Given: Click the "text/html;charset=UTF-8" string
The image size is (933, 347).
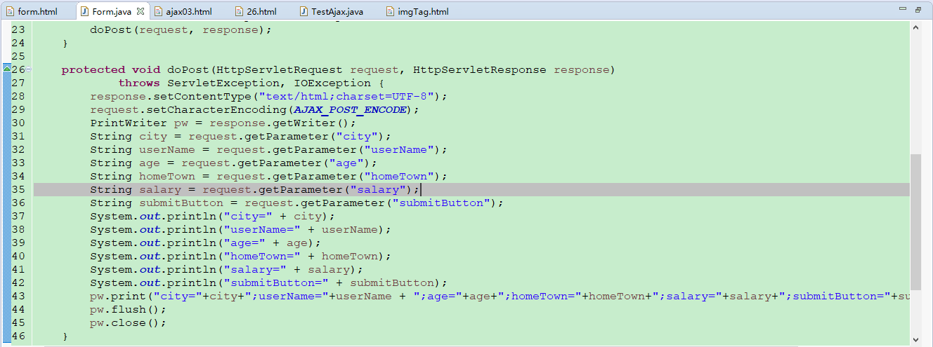Looking at the screenshot, I should (346, 96).
